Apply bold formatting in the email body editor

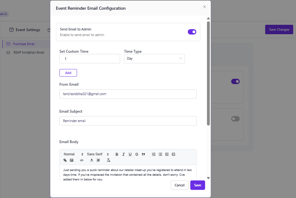(x=117, y=154)
